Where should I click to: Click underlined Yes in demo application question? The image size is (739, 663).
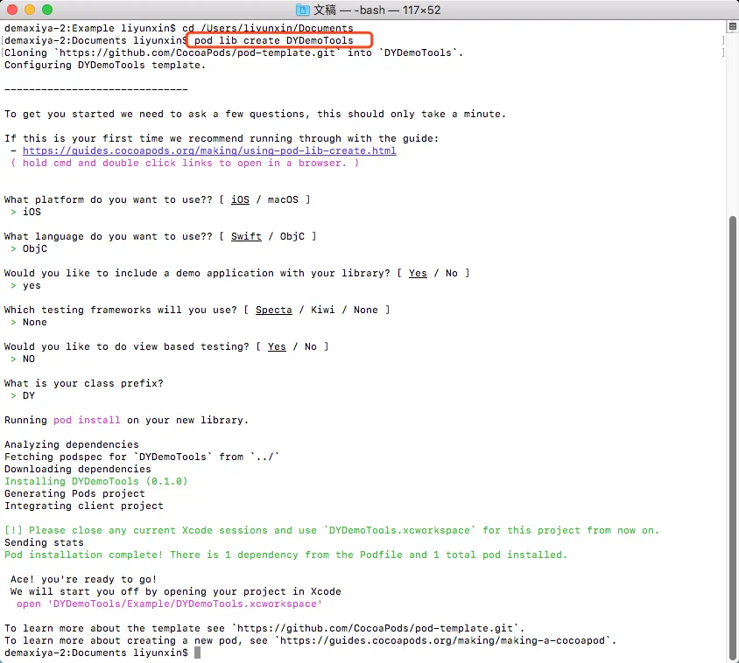tap(418, 273)
